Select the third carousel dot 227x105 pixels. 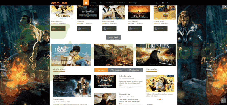point(162,99)
